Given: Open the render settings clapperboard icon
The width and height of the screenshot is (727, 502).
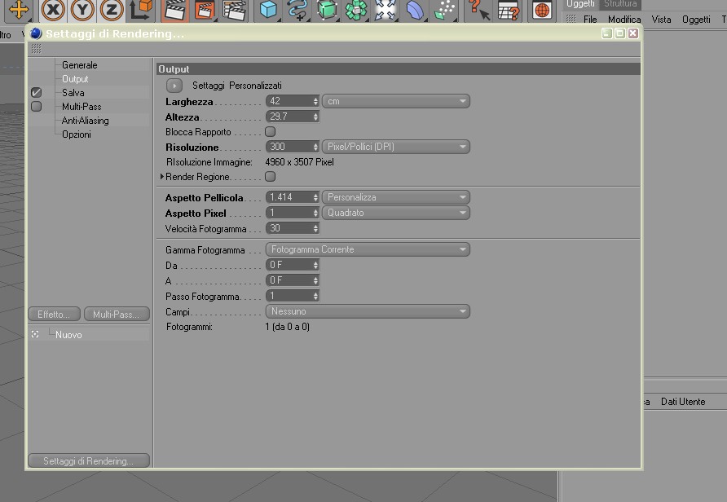Looking at the screenshot, I should [x=234, y=11].
